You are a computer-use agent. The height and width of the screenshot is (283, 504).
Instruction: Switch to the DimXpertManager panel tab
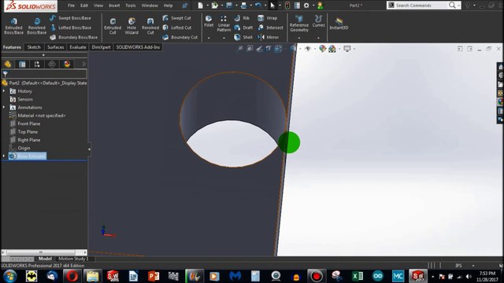point(52,64)
